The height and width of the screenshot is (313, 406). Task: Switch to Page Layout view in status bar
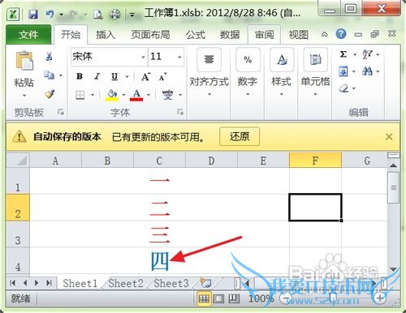(218, 298)
